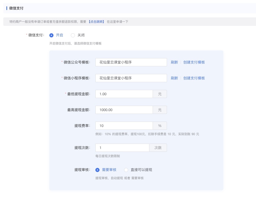
Task: Click the 提现审核，自动提现 helper text
Action: click(119, 178)
